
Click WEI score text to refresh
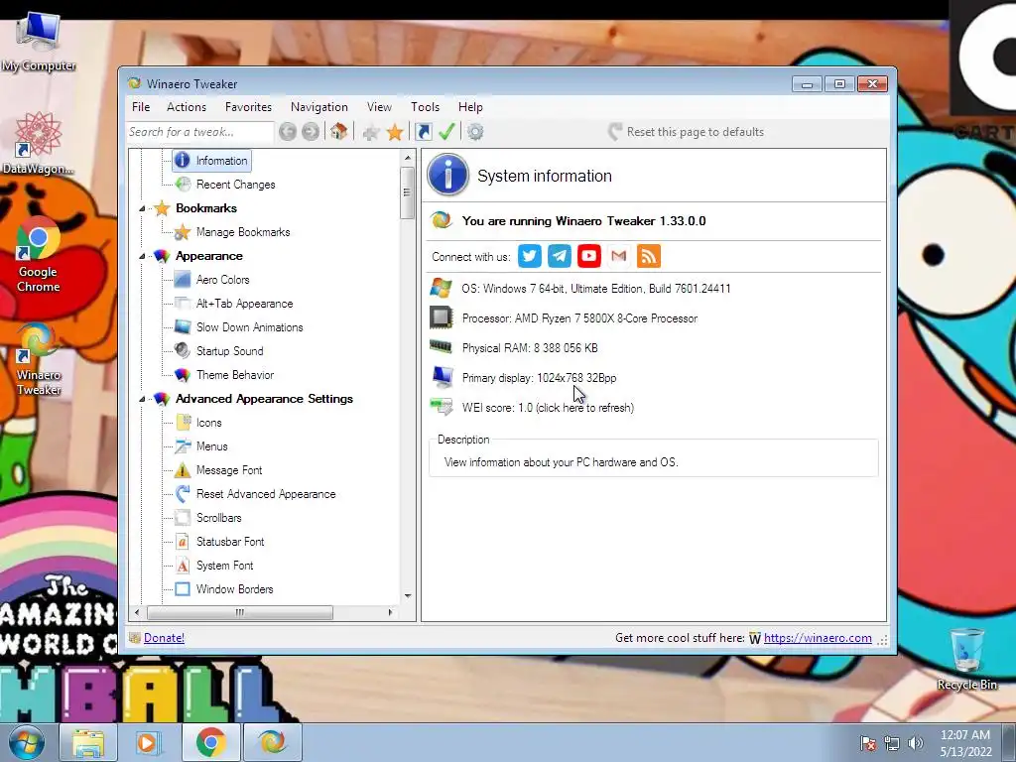[548, 408]
